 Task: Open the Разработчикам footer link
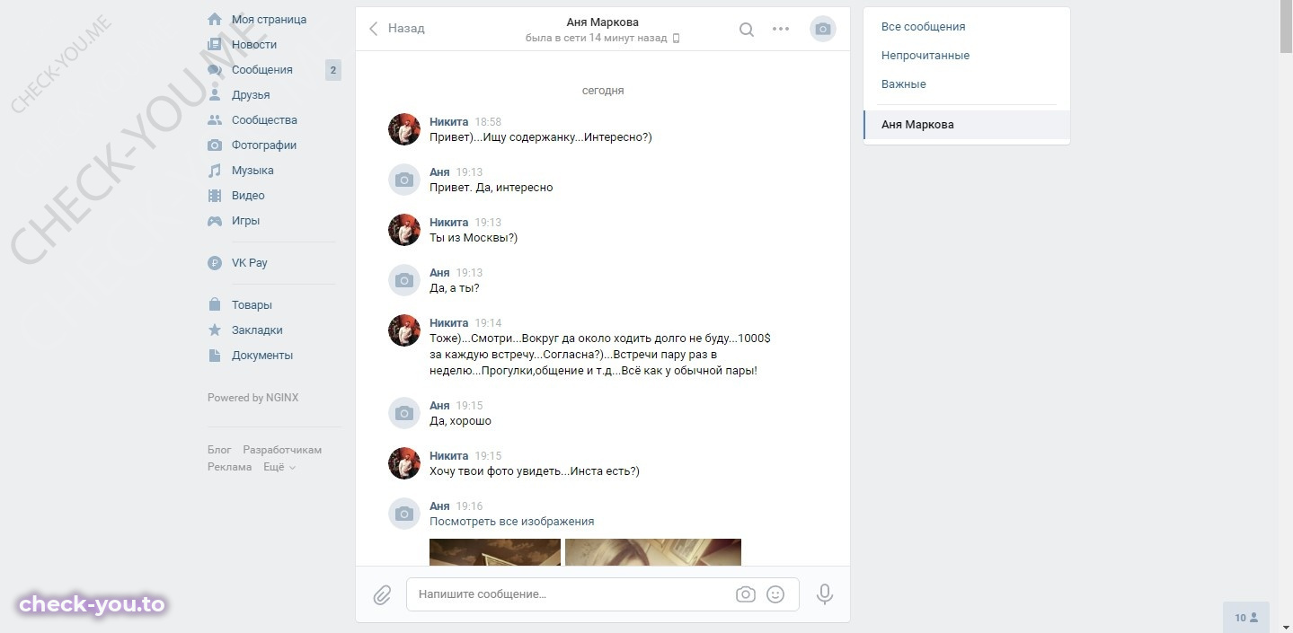[282, 450]
